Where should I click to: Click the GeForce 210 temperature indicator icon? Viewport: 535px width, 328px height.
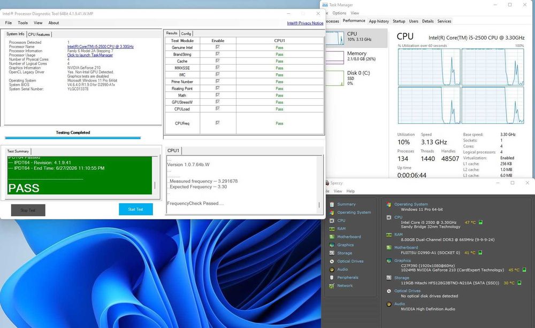click(x=524, y=270)
